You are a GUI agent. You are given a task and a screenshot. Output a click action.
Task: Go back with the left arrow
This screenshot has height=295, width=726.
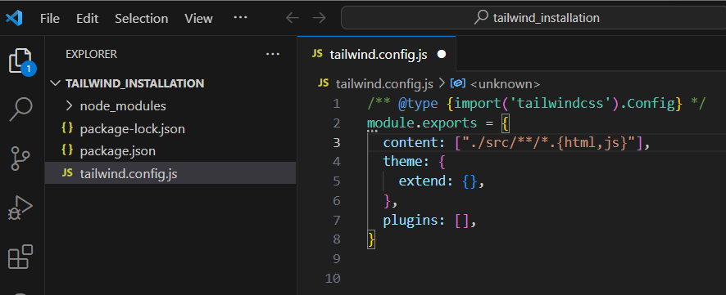[x=293, y=18]
